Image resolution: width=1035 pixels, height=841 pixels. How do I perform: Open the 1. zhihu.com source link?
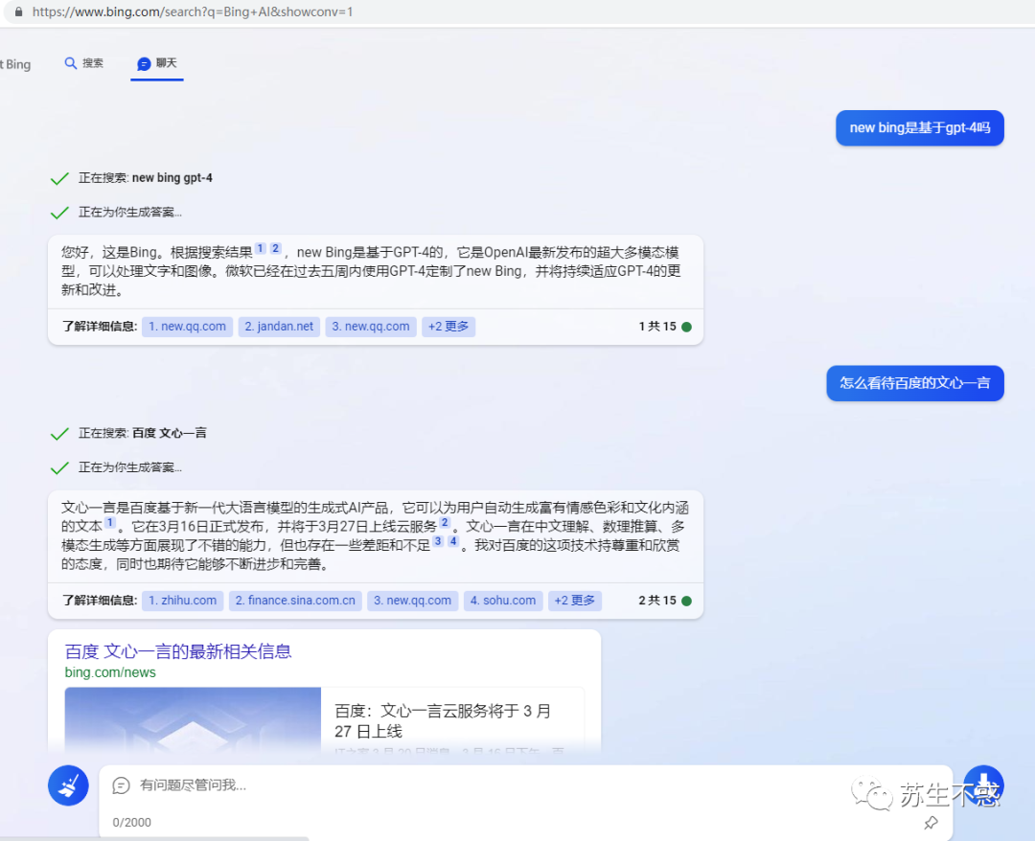[x=182, y=601]
